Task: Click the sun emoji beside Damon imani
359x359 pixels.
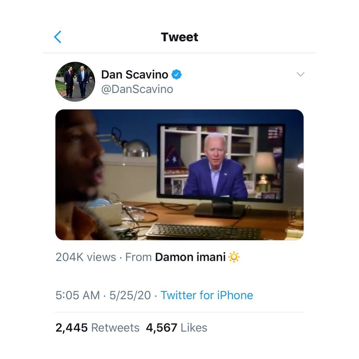Action: [x=234, y=257]
